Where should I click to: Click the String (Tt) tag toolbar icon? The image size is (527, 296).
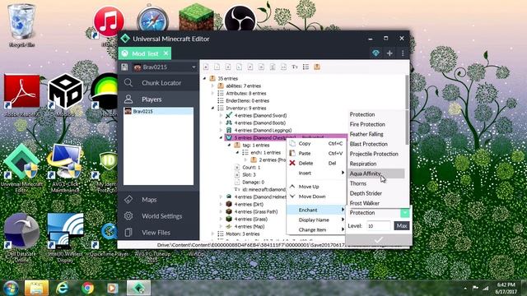click(295, 67)
